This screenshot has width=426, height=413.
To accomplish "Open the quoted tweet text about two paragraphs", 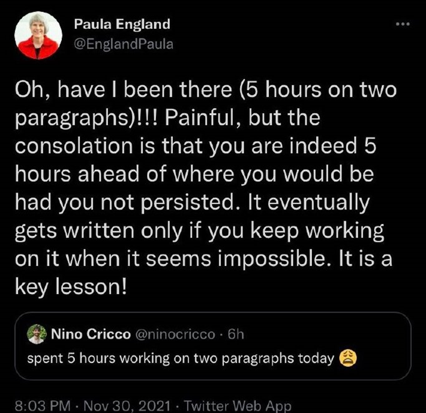I will point(180,358).
